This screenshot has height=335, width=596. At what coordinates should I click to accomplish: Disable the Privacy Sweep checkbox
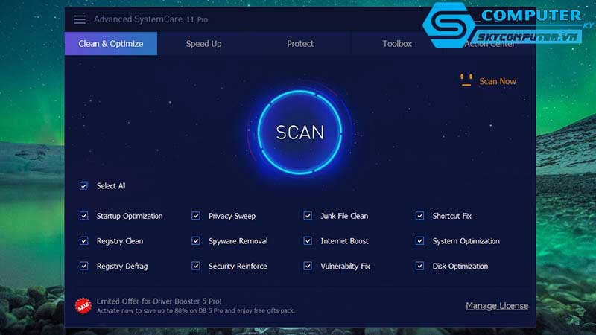click(196, 216)
